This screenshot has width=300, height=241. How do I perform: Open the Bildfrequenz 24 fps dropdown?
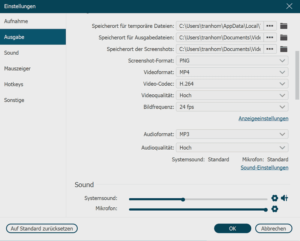[232, 107]
